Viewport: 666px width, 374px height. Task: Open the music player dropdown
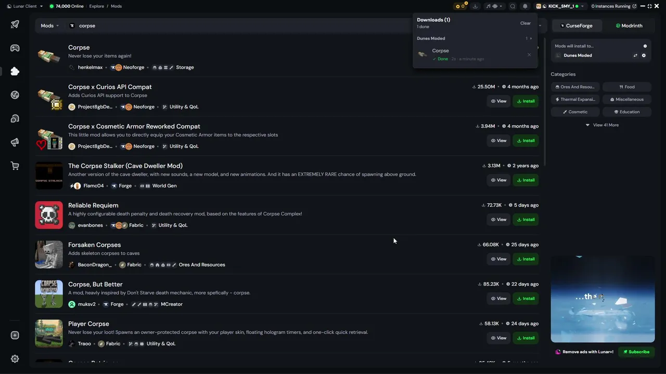[494, 6]
